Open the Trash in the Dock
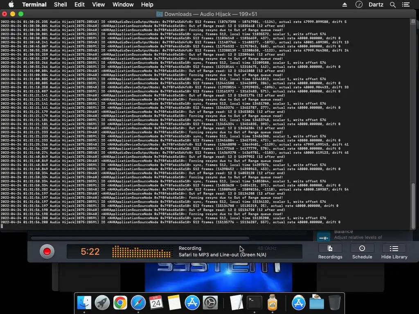This screenshot has height=314, width=419. coord(334,303)
